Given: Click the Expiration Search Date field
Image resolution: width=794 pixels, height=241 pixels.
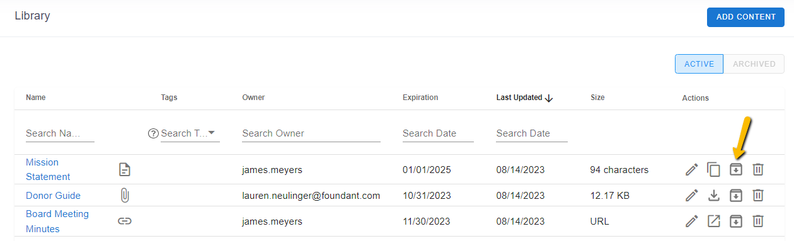Looking at the screenshot, I should [x=438, y=133].
